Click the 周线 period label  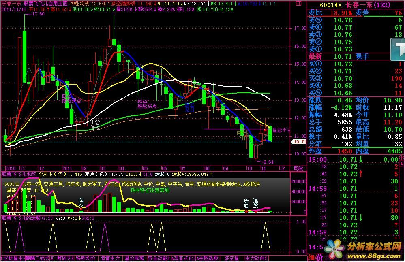298,168
